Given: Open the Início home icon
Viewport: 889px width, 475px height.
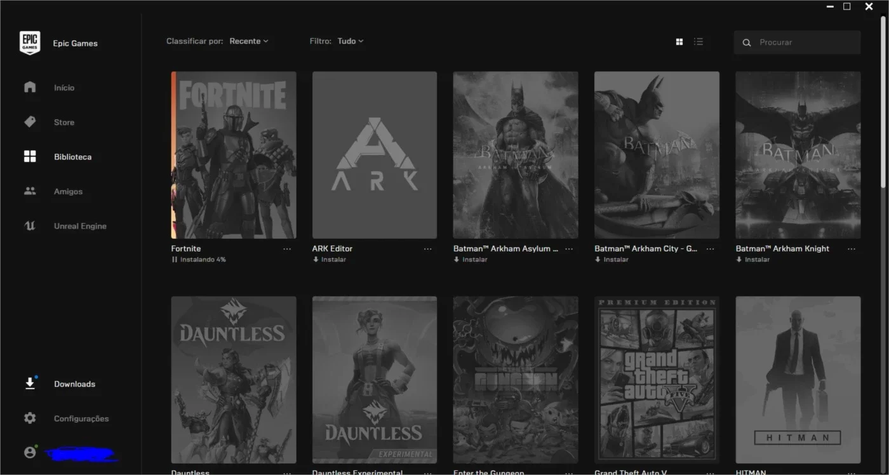Looking at the screenshot, I should [x=30, y=87].
